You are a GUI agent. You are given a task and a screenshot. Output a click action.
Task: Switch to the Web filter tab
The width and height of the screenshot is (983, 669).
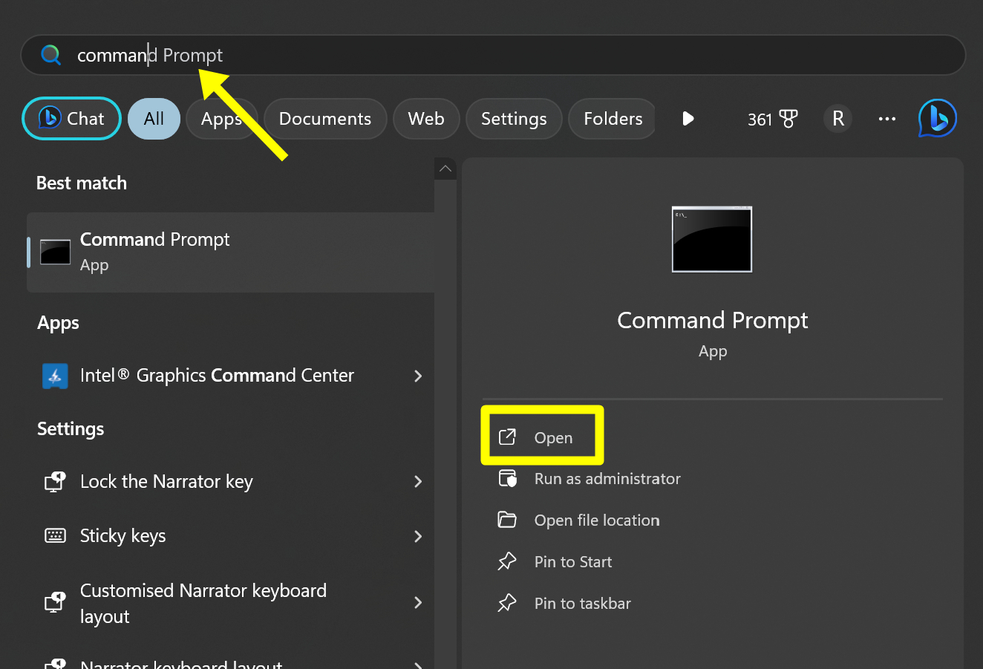(426, 119)
